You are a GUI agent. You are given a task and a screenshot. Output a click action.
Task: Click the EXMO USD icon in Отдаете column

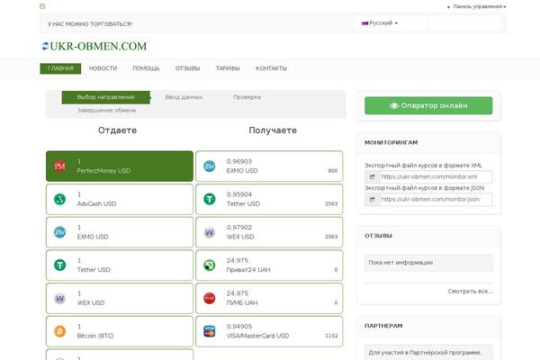pyautogui.click(x=59, y=232)
